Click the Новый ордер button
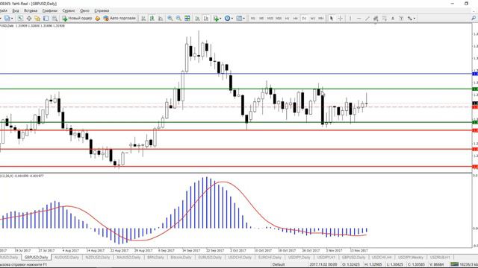 (x=77, y=18)
